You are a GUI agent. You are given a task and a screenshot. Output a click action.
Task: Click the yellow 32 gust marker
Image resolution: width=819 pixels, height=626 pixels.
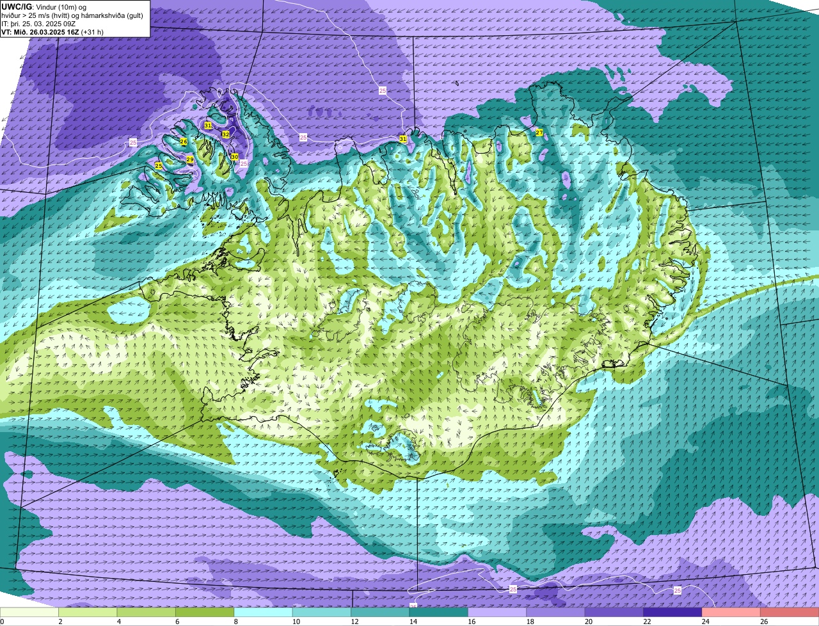pos(226,134)
